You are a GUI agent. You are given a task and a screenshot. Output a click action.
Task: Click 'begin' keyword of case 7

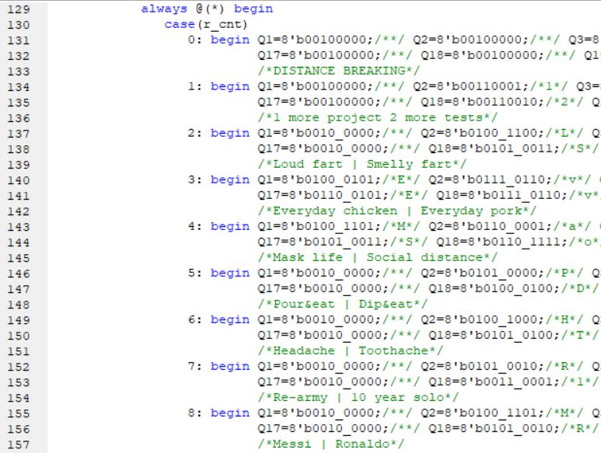click(x=230, y=367)
